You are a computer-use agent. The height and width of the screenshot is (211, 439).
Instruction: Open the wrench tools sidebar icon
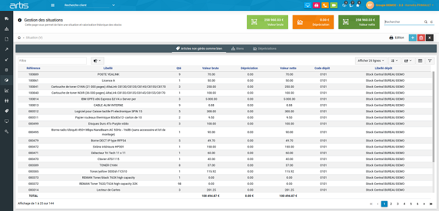(7, 132)
